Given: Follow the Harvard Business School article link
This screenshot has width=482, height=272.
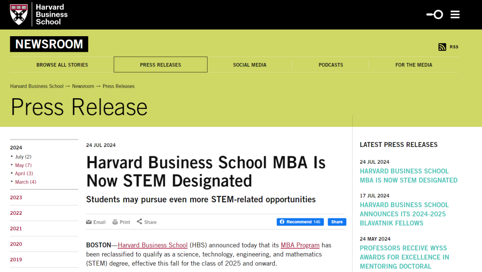Looking at the screenshot, I should (x=153, y=245).
